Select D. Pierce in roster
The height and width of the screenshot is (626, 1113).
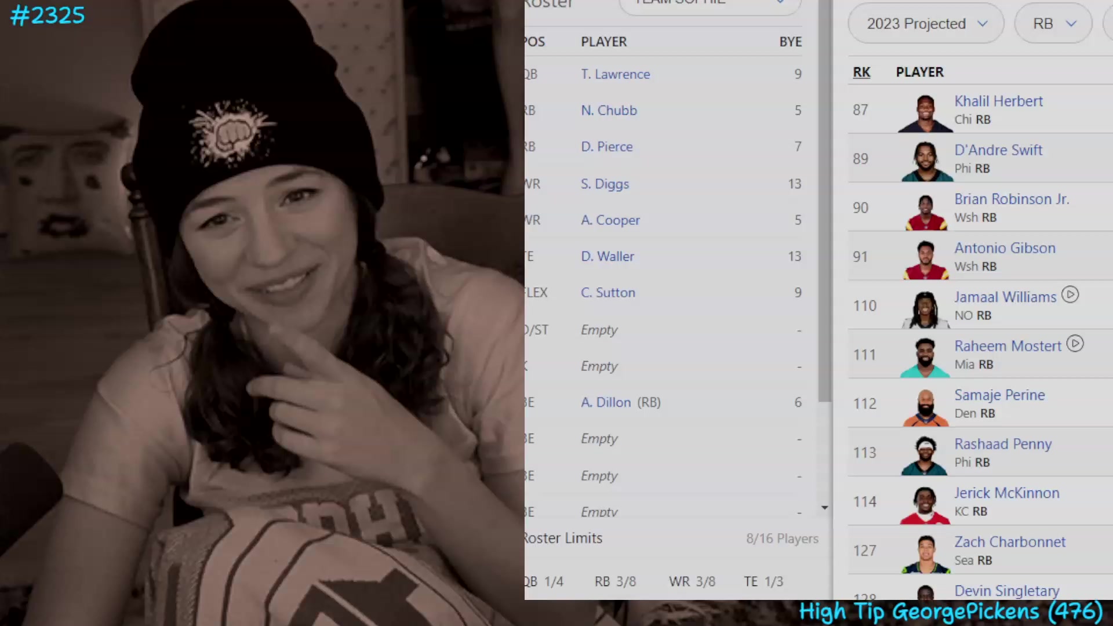pyautogui.click(x=607, y=147)
